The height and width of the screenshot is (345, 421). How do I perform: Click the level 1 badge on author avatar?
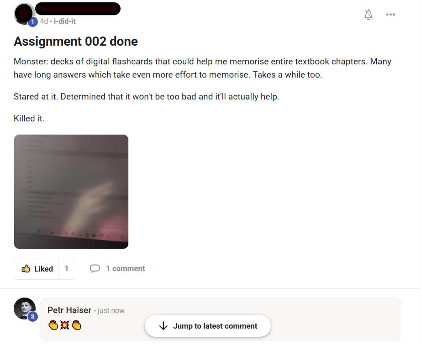32,22
